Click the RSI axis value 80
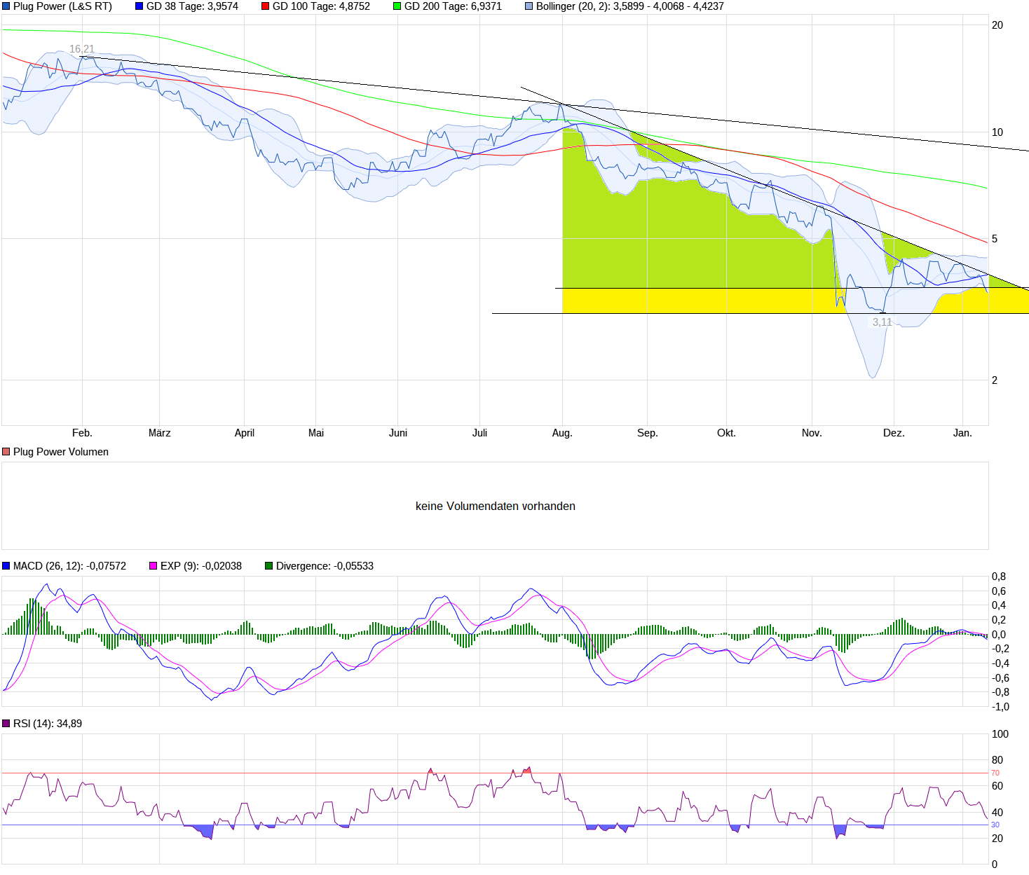 997,760
